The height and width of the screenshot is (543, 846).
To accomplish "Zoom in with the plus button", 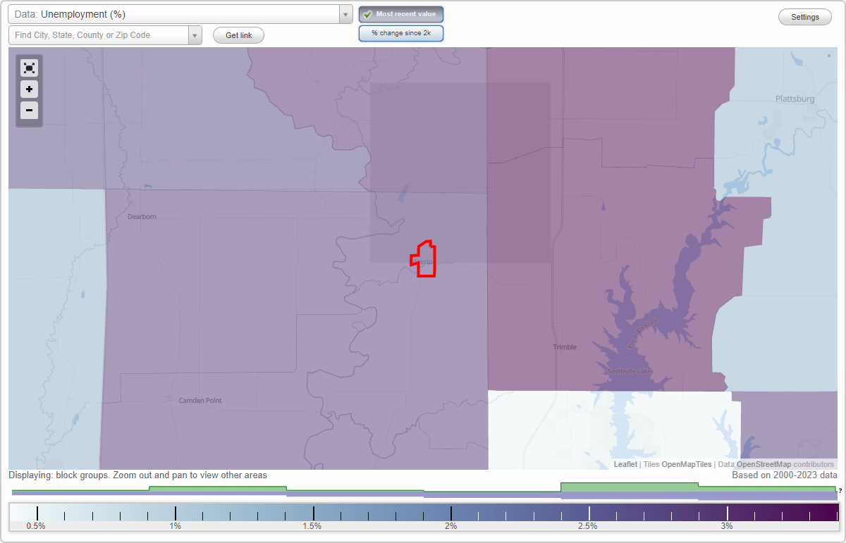I will click(x=29, y=89).
